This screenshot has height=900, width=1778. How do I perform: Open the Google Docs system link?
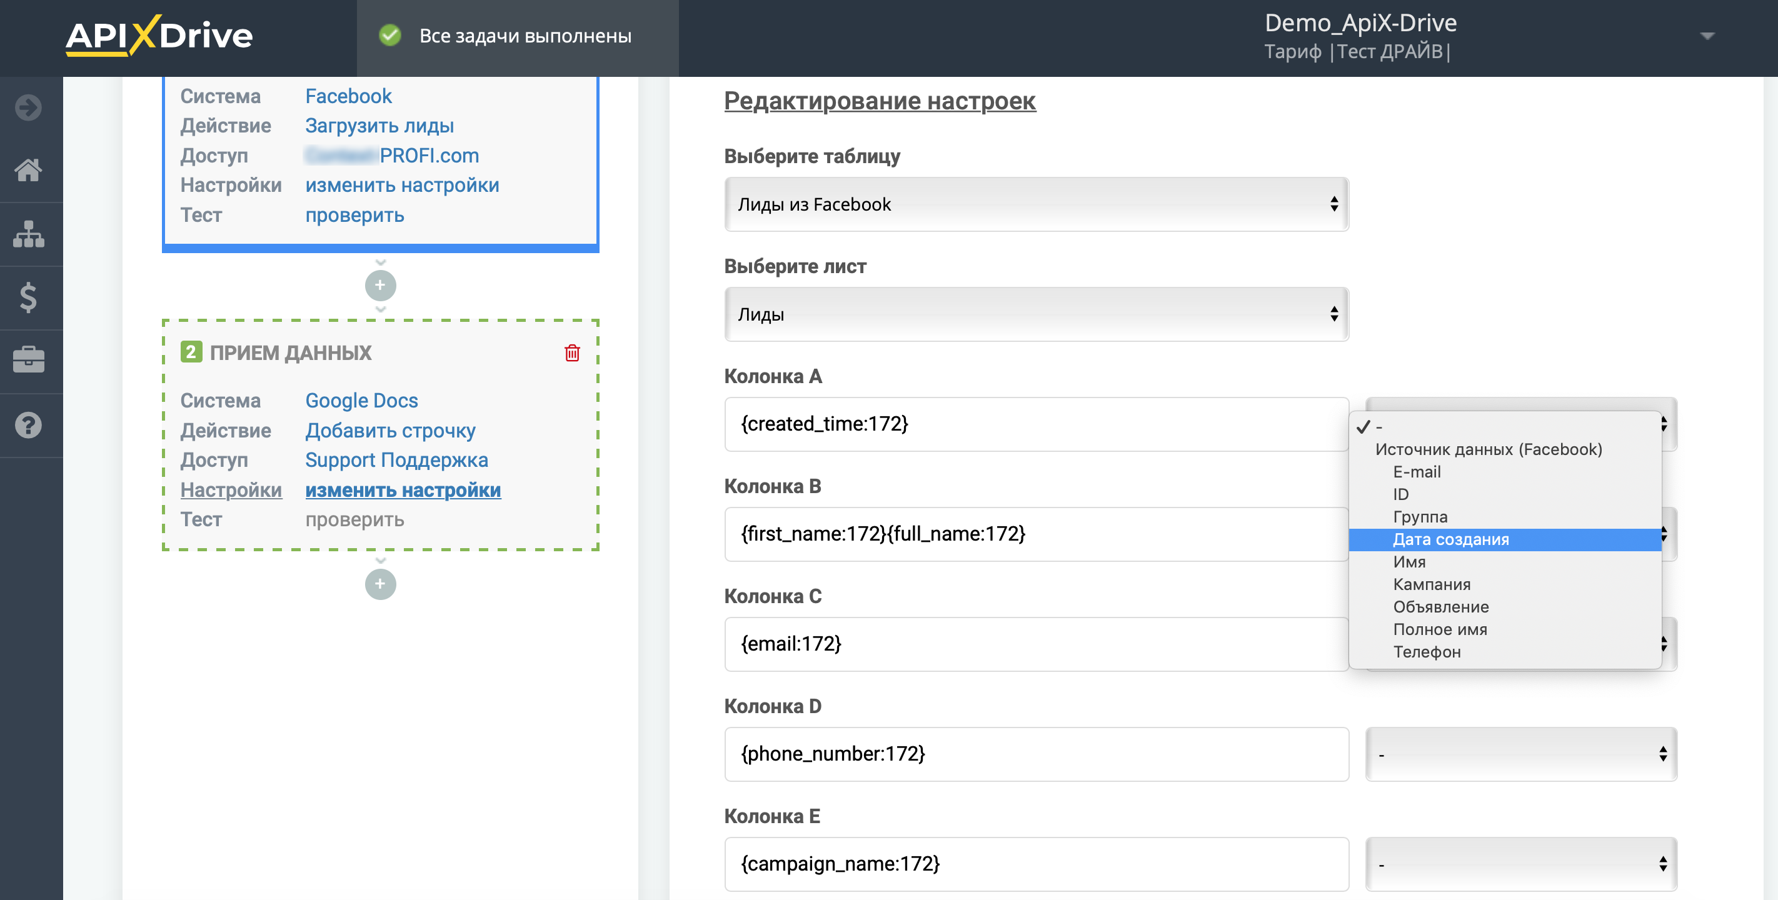(x=361, y=400)
